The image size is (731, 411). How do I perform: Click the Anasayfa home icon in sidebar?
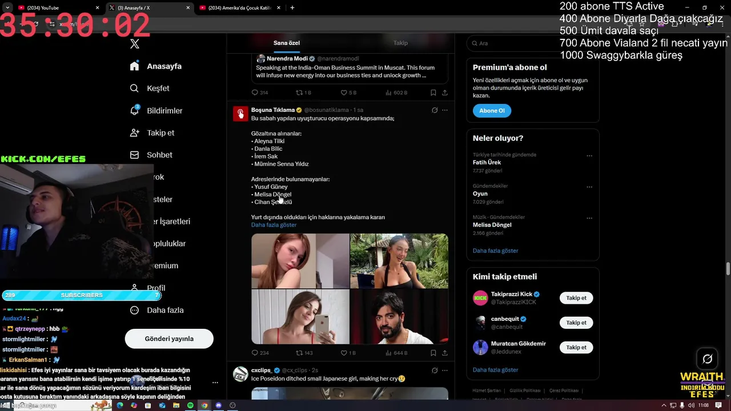(134, 66)
